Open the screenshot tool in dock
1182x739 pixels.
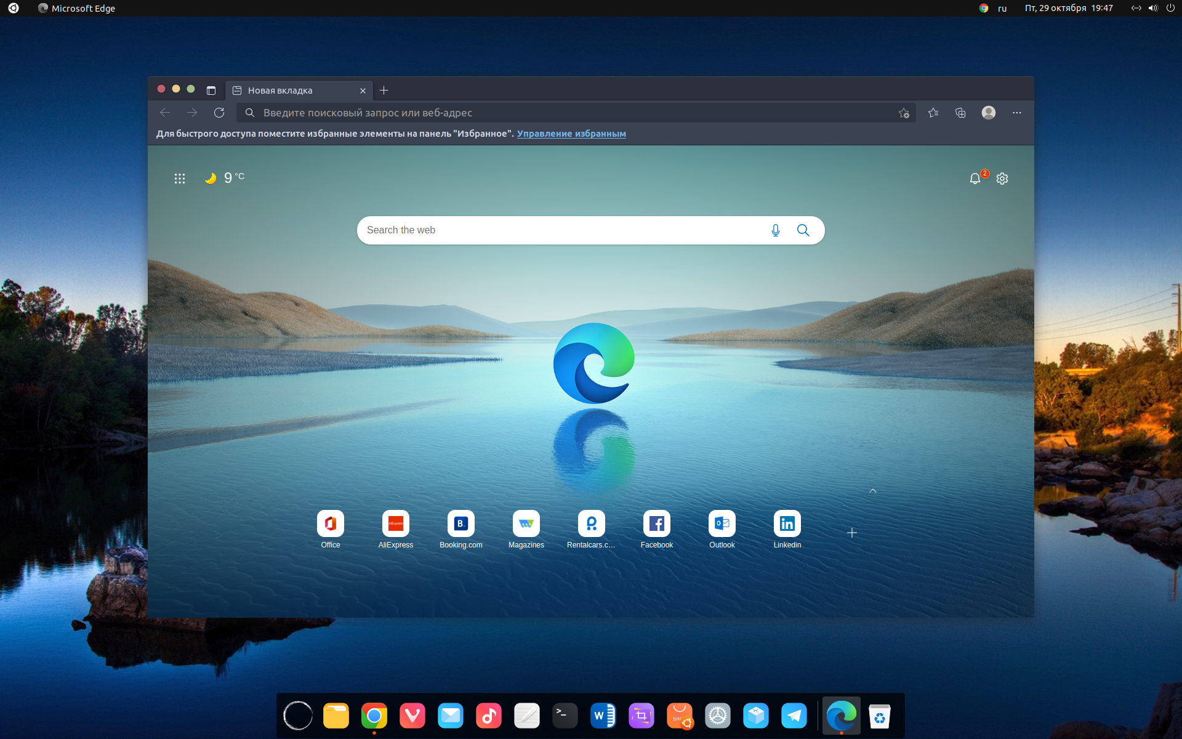pos(641,716)
